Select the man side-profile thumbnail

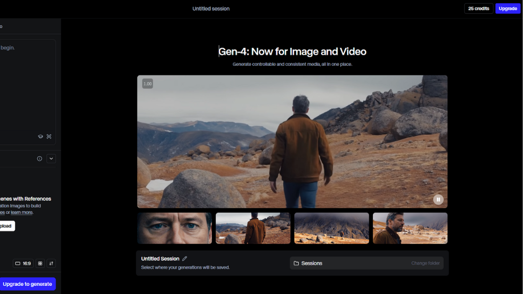coord(410,228)
